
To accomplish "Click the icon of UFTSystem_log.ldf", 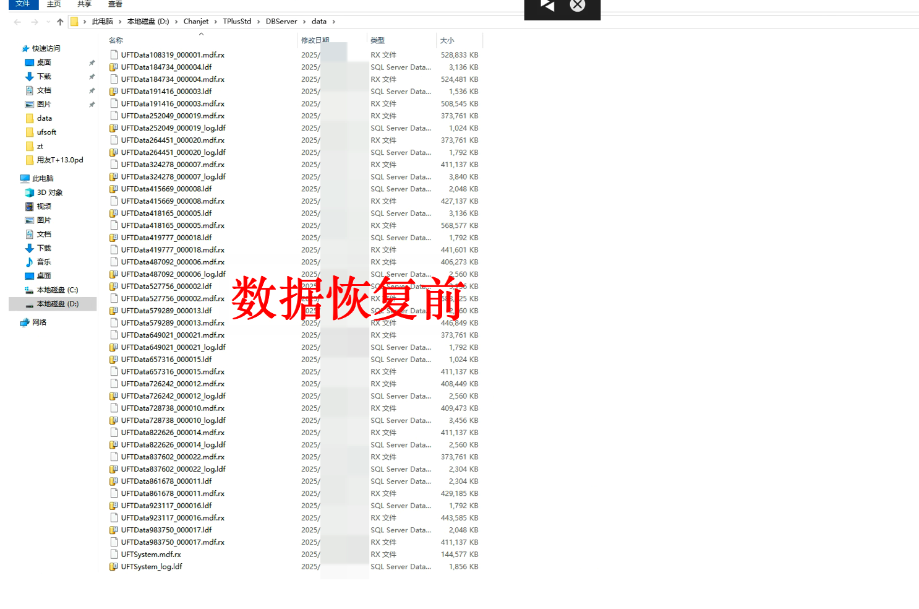I will coord(114,567).
